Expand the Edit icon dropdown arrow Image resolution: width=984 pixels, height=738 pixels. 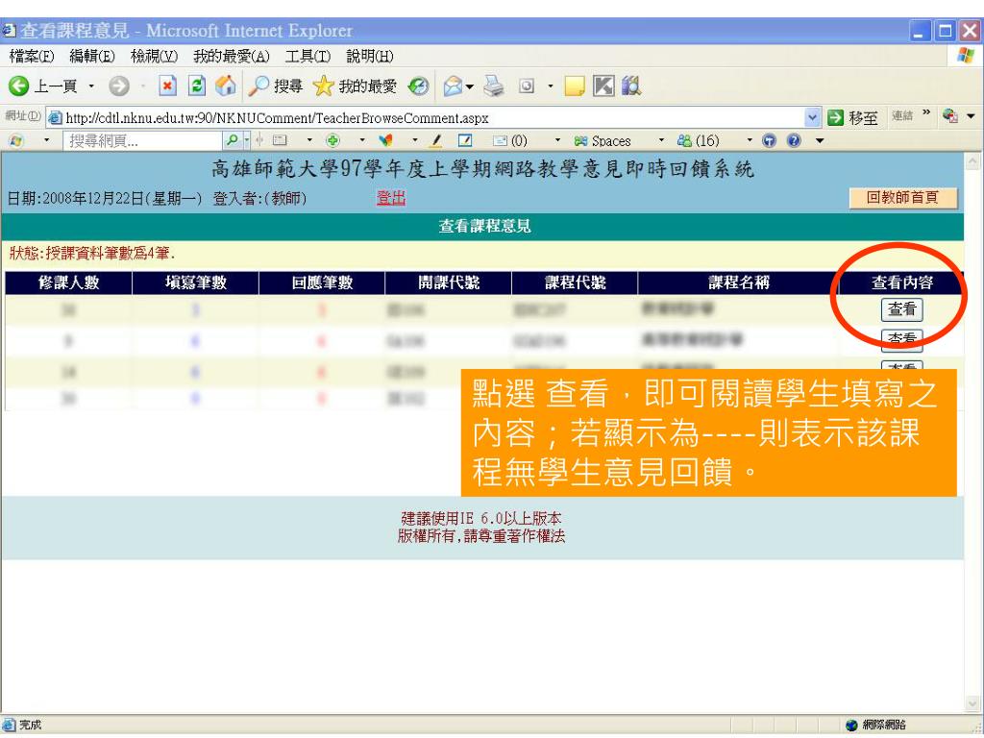tap(551, 86)
